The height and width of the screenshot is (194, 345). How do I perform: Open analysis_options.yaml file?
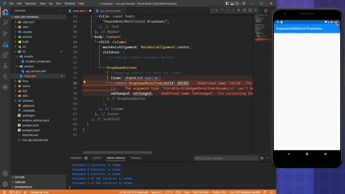pos(36,120)
